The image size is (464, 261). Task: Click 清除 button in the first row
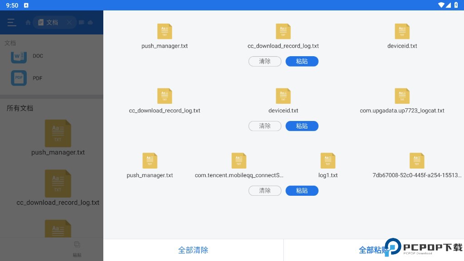pos(265,61)
